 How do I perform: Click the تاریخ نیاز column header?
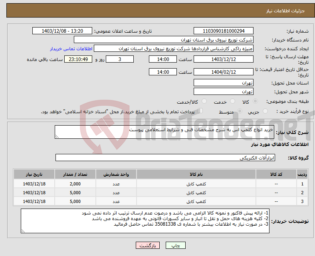[34, 174]
